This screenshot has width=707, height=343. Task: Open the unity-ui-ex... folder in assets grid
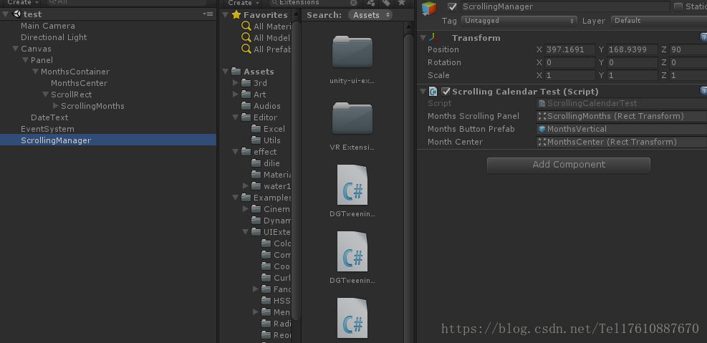(352, 52)
